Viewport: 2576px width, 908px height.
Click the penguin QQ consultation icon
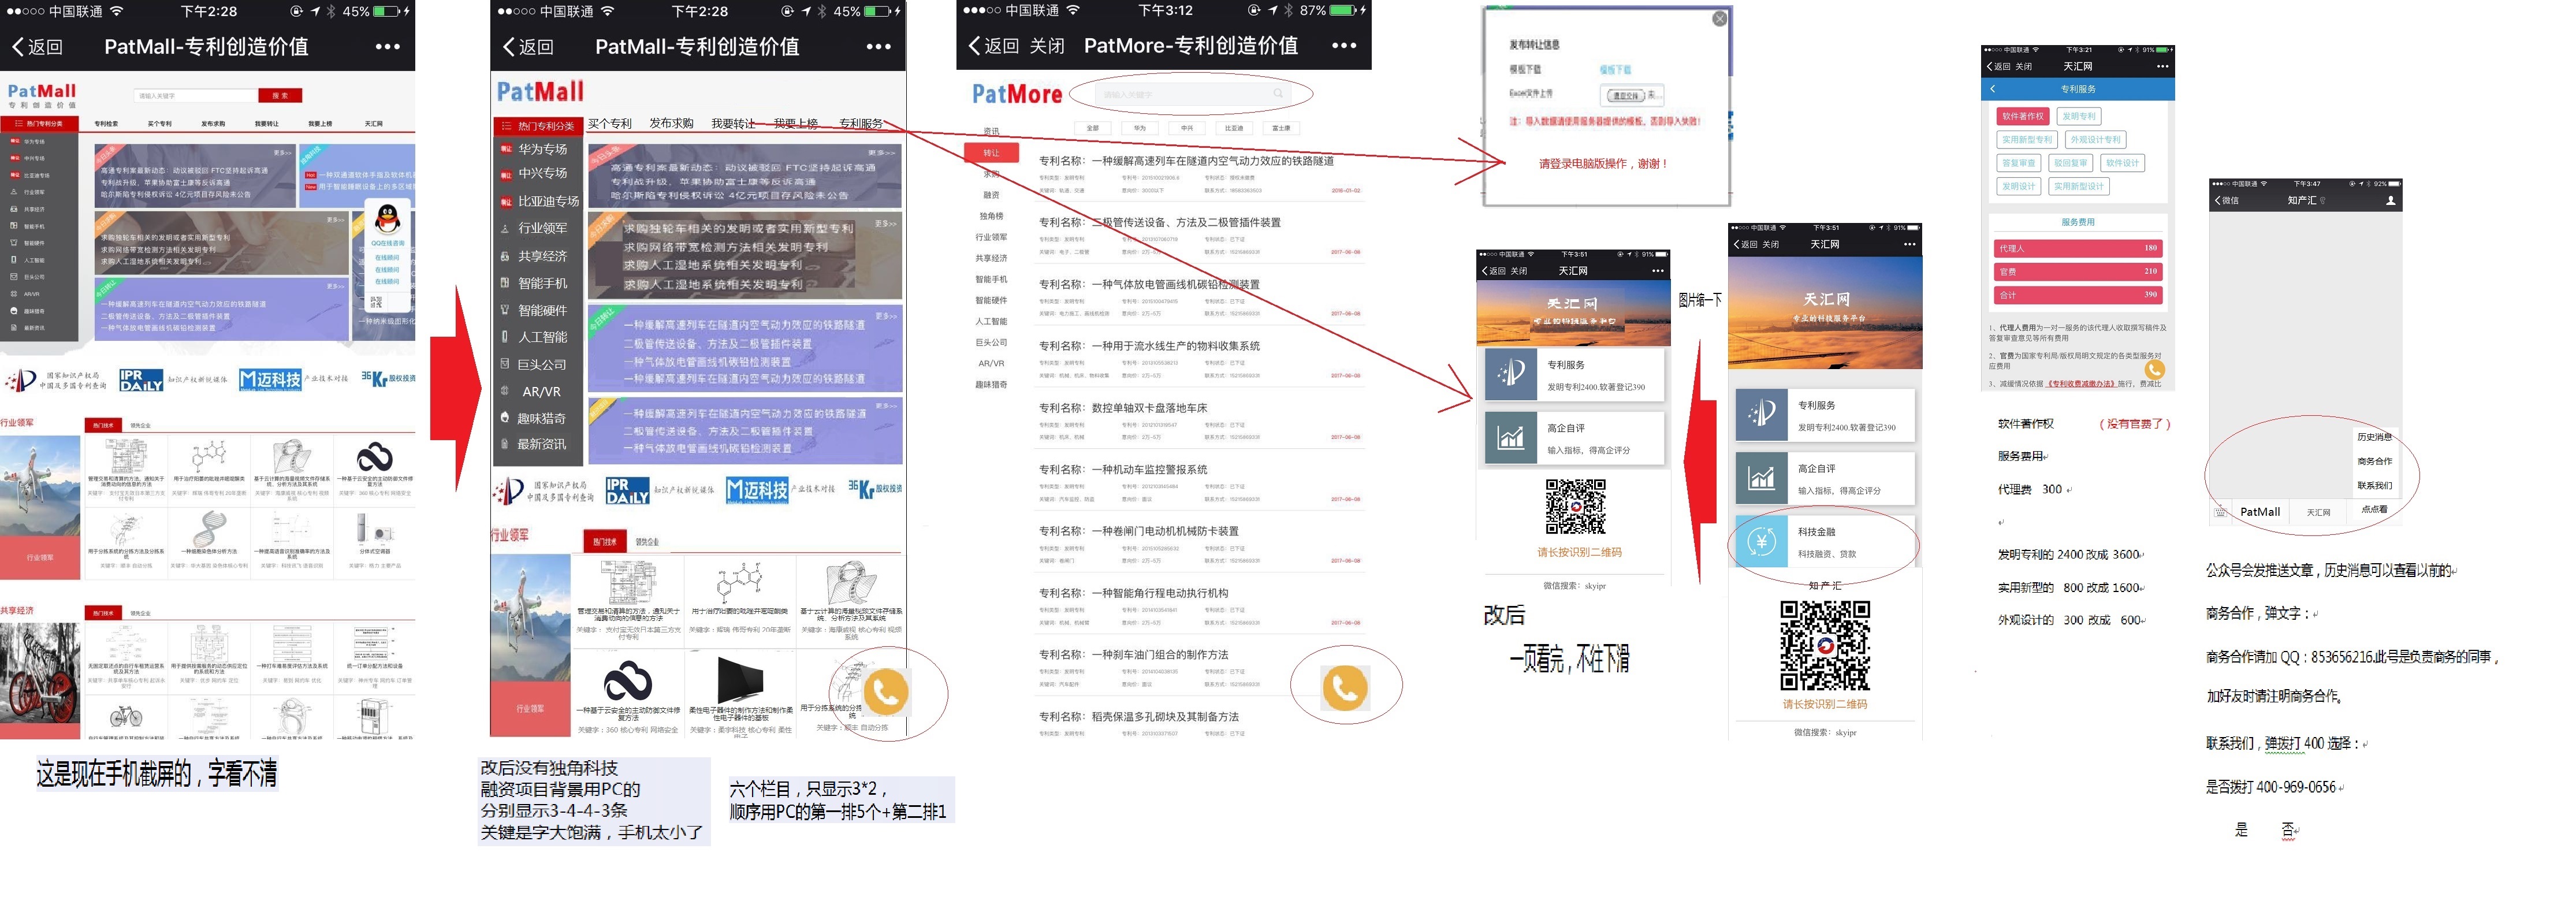(x=387, y=218)
